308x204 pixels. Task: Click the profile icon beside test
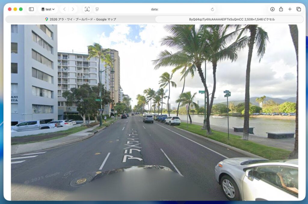[43, 9]
